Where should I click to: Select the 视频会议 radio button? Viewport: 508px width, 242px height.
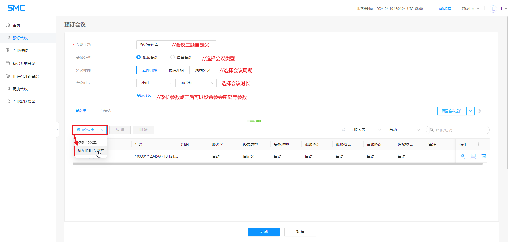tap(139, 57)
